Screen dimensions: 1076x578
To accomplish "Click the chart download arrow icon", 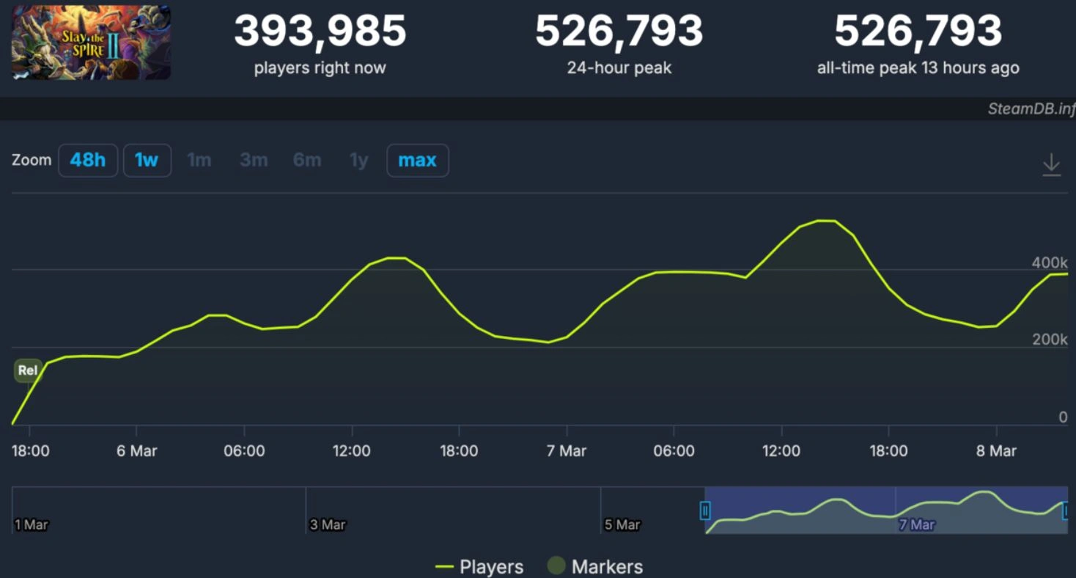I will click(x=1051, y=164).
